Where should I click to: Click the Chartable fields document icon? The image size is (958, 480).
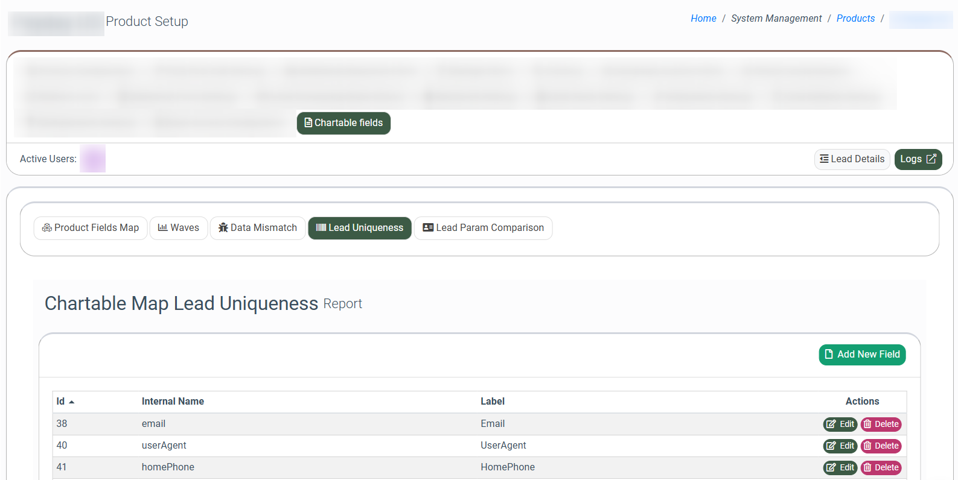tap(308, 123)
